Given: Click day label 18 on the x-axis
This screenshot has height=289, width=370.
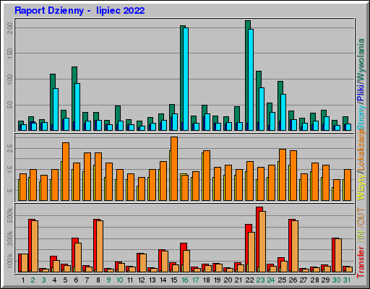Looking at the screenshot, I should [x=207, y=280].
